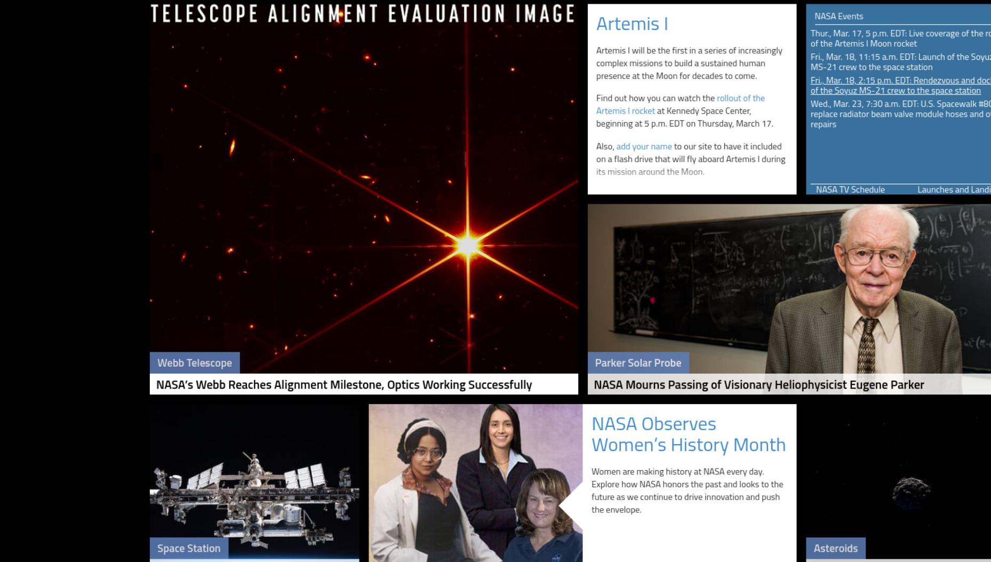This screenshot has width=991, height=562.
Task: Open the Asteroids category tag
Action: click(x=836, y=548)
